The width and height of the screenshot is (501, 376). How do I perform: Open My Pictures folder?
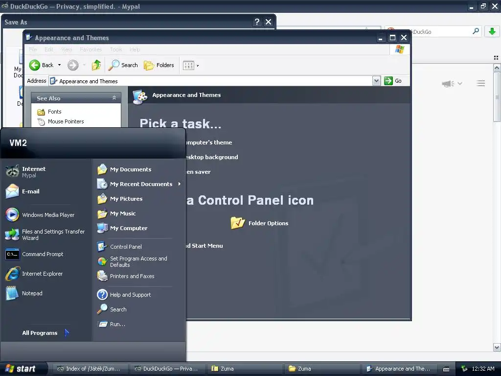pyautogui.click(x=120, y=199)
